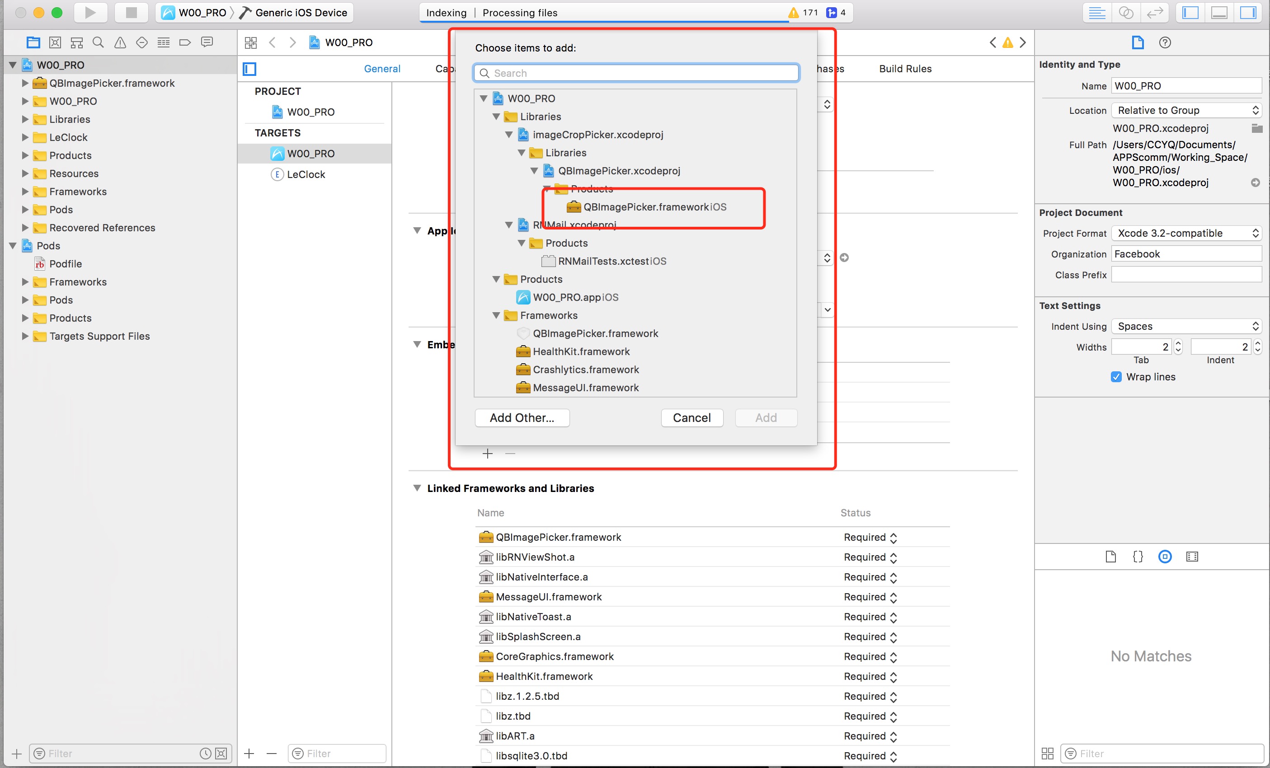Open the Report navigator

click(207, 42)
